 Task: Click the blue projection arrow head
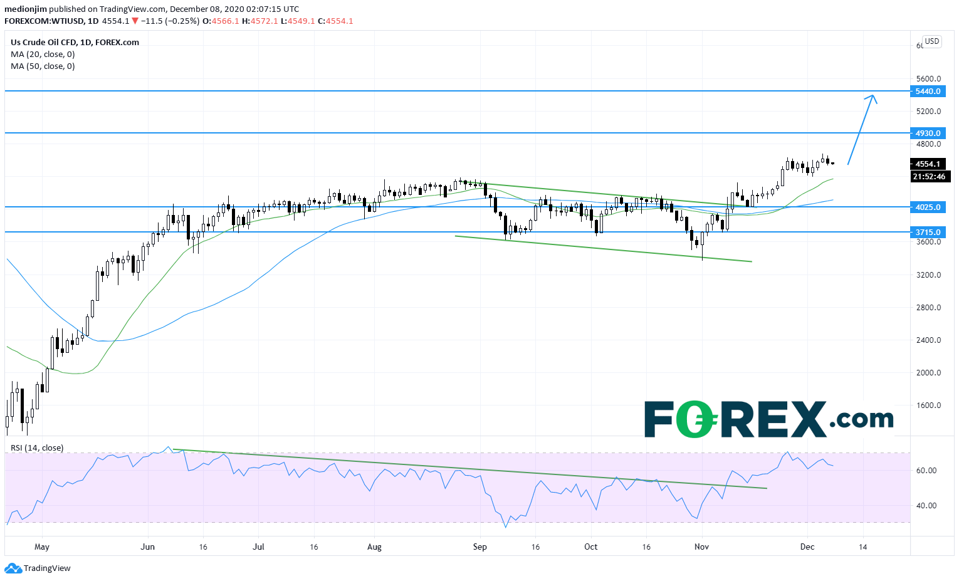pyautogui.click(x=871, y=98)
